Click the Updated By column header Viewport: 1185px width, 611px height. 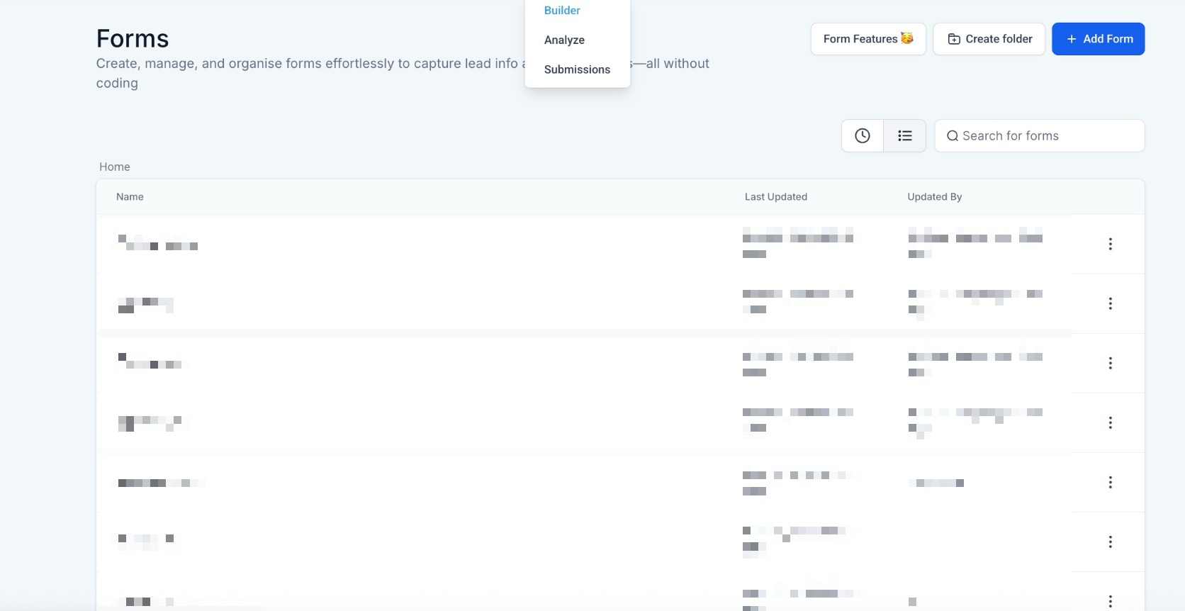click(x=934, y=196)
